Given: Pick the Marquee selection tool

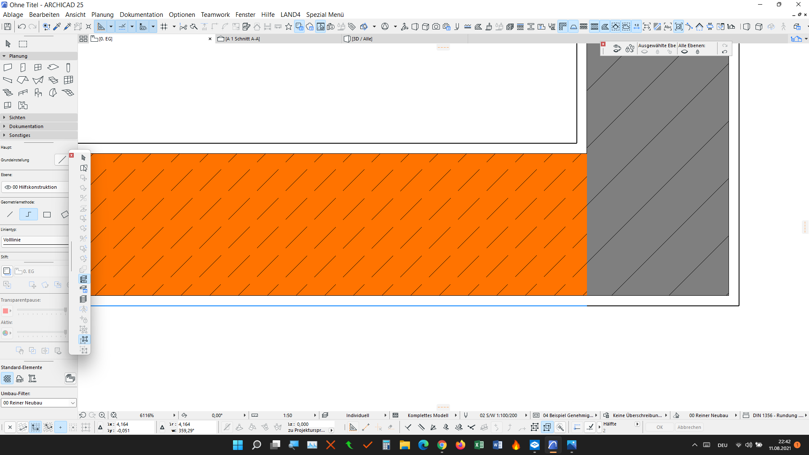Looking at the screenshot, I should [23, 44].
